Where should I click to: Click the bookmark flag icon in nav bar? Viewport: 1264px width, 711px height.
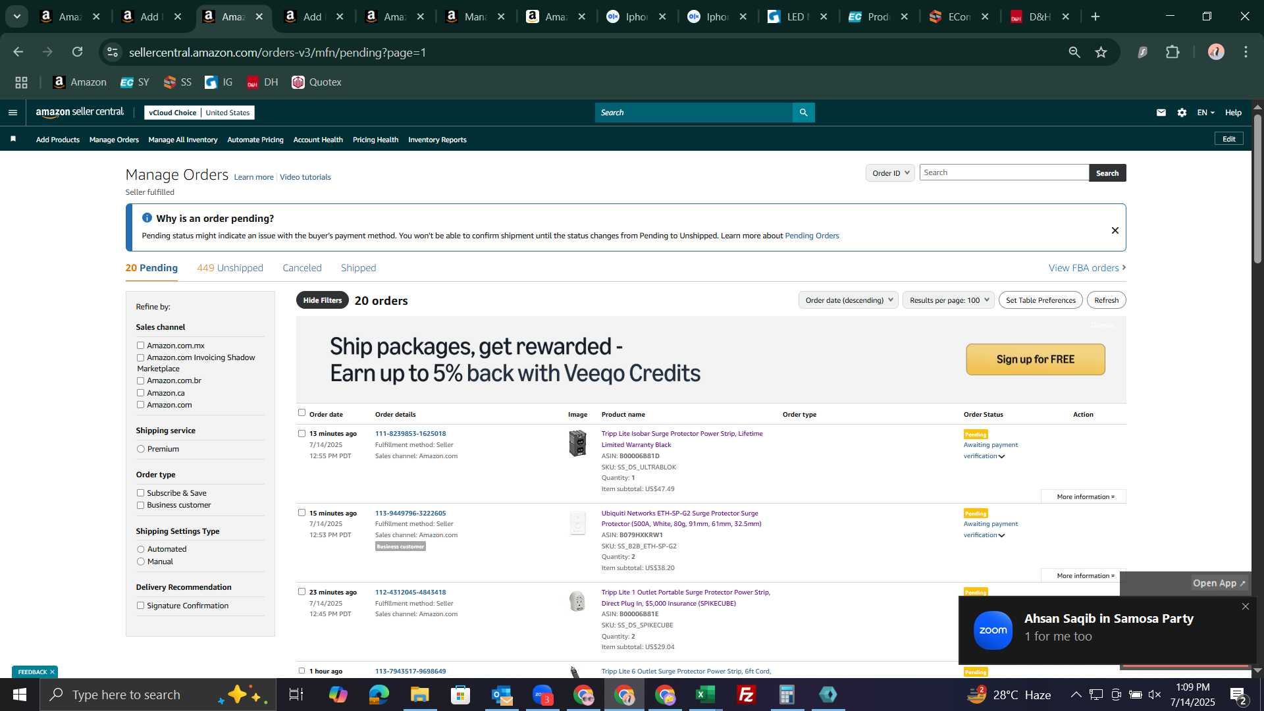pyautogui.click(x=13, y=139)
